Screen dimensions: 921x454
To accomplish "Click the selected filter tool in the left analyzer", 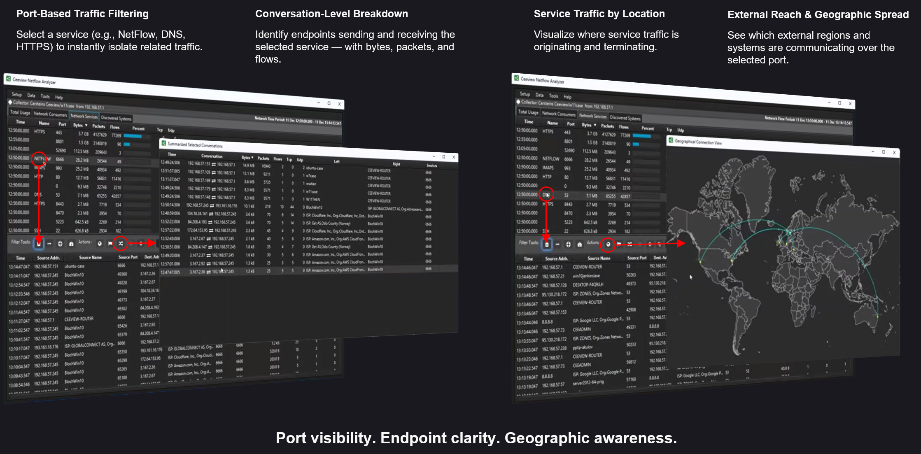I will (39, 244).
